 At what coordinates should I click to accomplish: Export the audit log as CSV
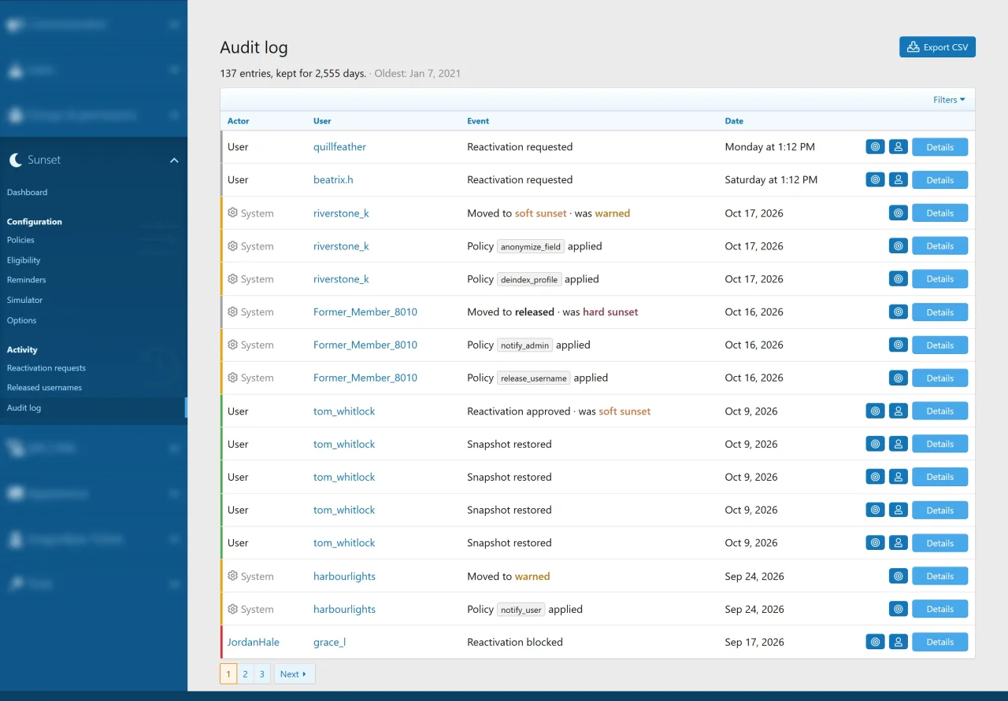tap(937, 47)
